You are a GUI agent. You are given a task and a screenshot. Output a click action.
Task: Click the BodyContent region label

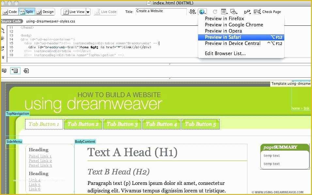[x=85, y=142]
